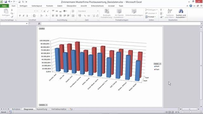Switch to Normal view in status bar
This screenshot has width=203, height=114.
click(x=167, y=112)
